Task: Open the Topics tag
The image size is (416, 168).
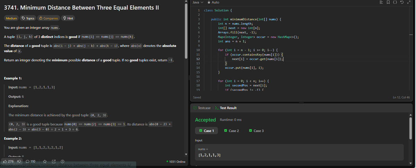Action: (28, 18)
